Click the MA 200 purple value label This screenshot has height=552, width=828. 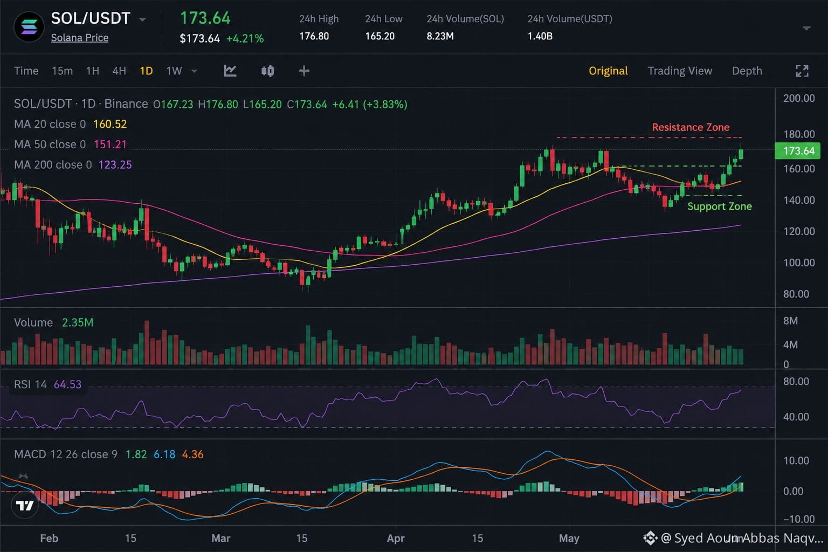coord(115,164)
